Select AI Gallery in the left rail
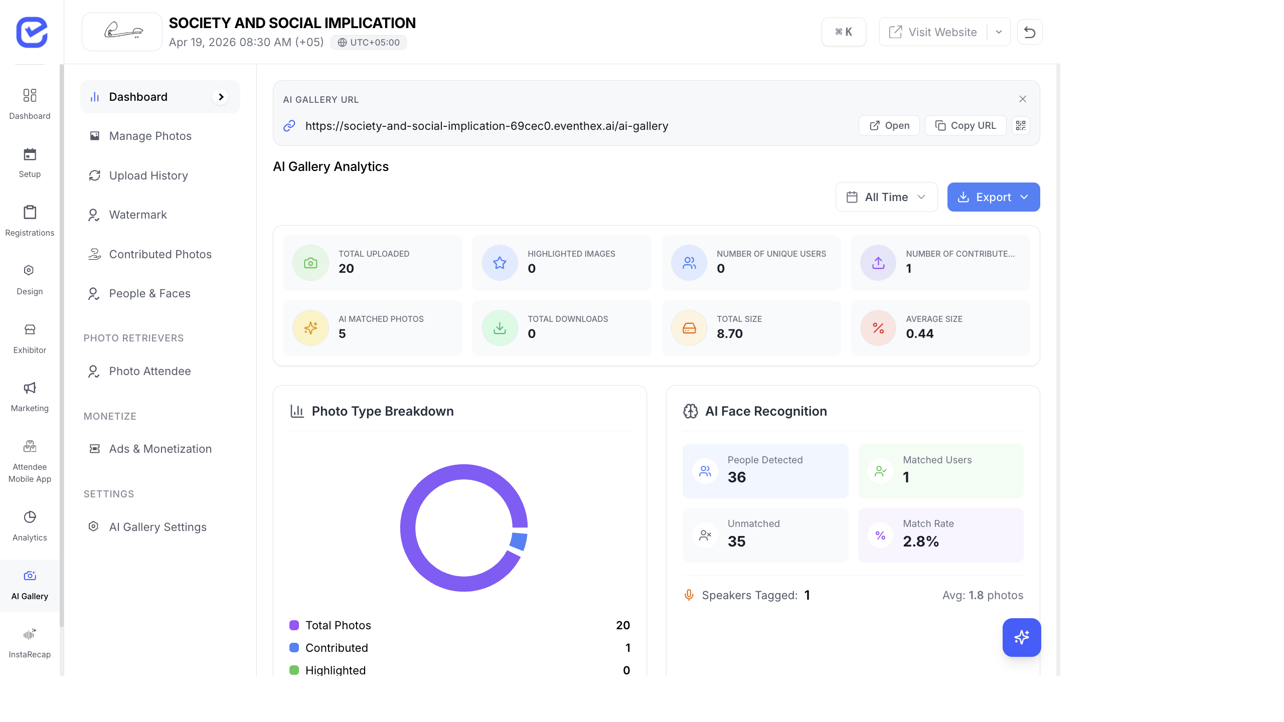The height and width of the screenshot is (722, 1284). 30,585
